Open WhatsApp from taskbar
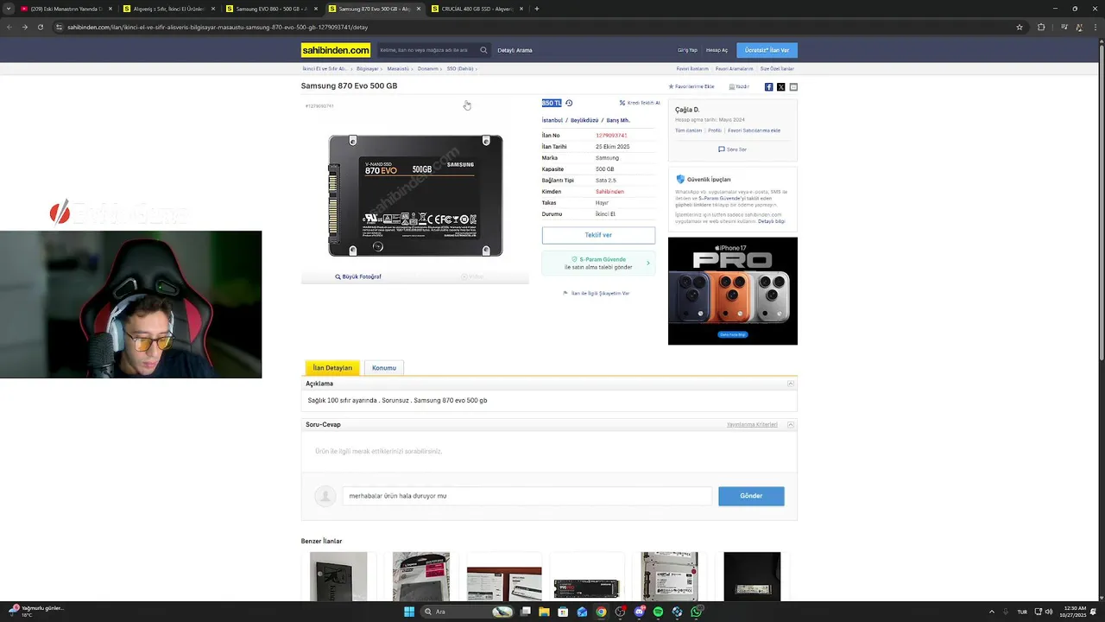This screenshot has width=1105, height=622. tap(696, 612)
